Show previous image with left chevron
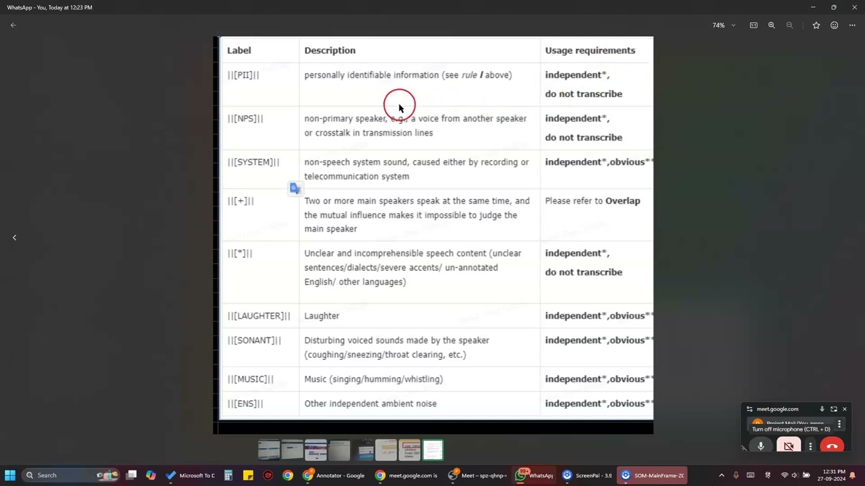 point(14,238)
